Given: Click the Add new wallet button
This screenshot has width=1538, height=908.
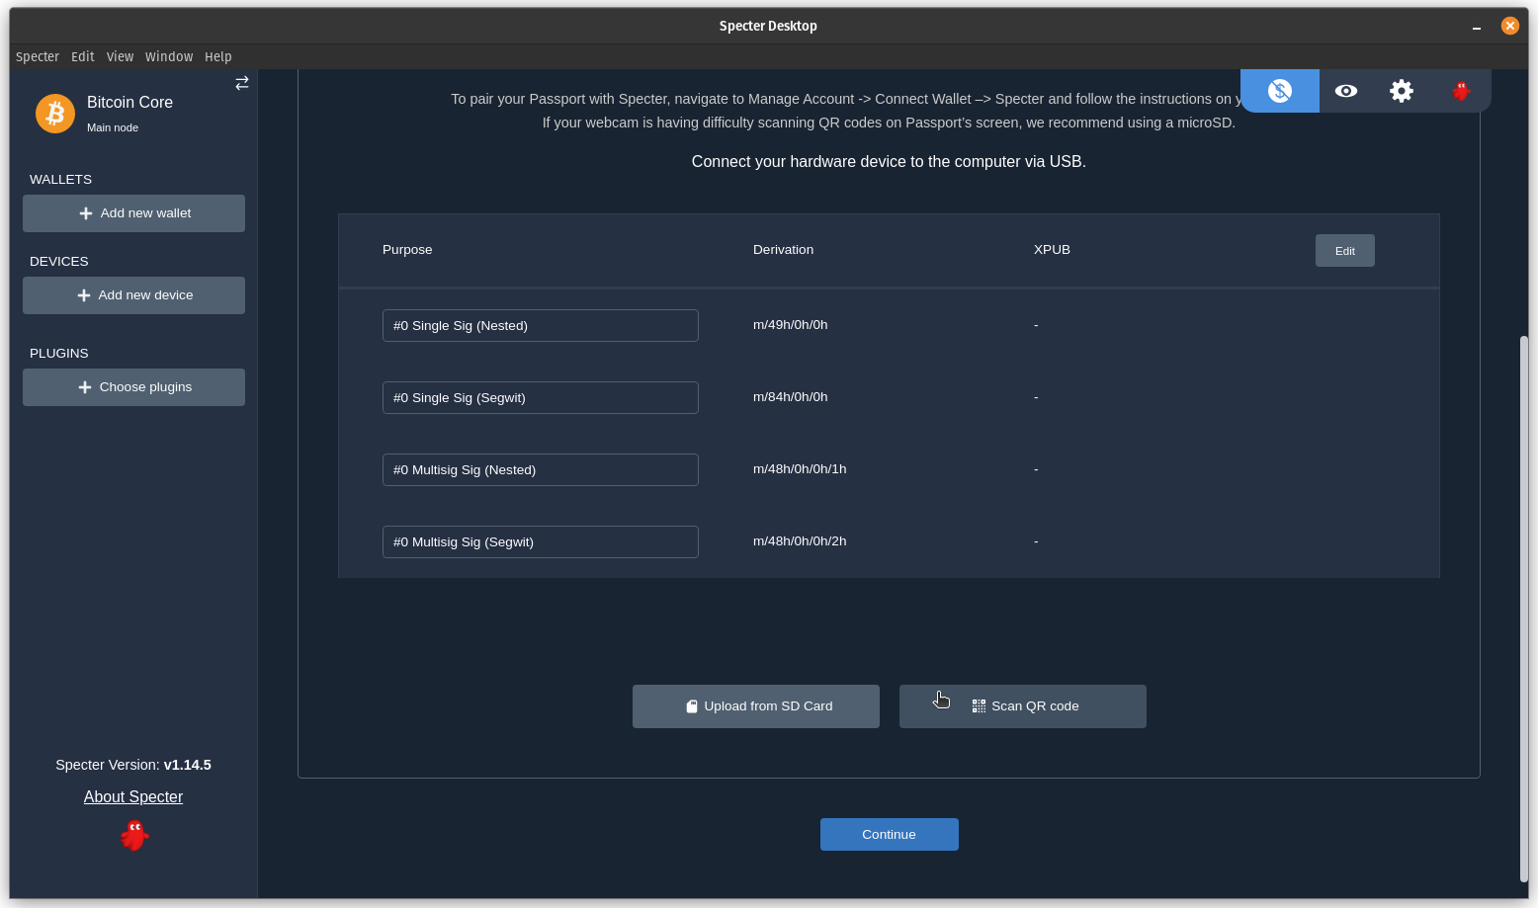Looking at the screenshot, I should pos(133,213).
